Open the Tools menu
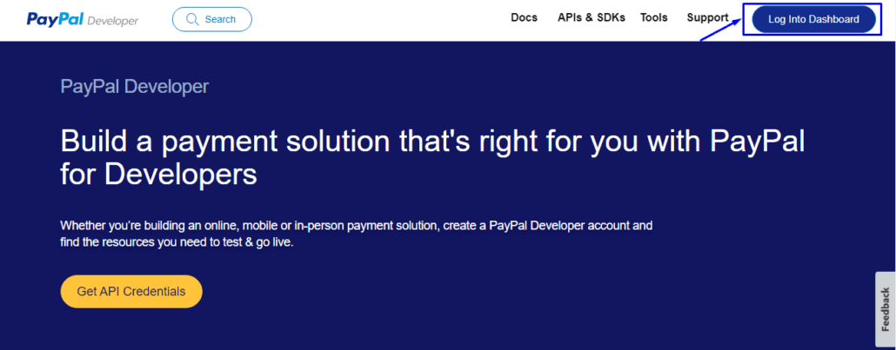The image size is (896, 350). coord(653,17)
